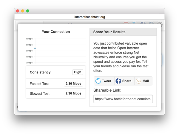Click the Tweet label
This screenshot has width=179, height=135.
tap(107, 81)
